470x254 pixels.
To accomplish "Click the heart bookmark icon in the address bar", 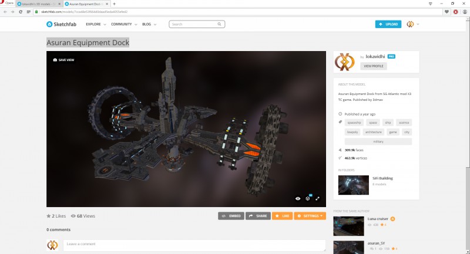I will [x=446, y=12].
